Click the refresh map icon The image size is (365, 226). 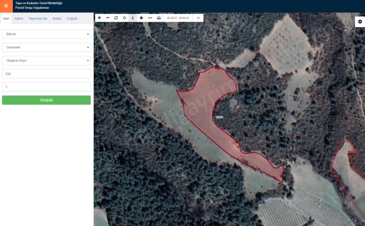point(116,18)
